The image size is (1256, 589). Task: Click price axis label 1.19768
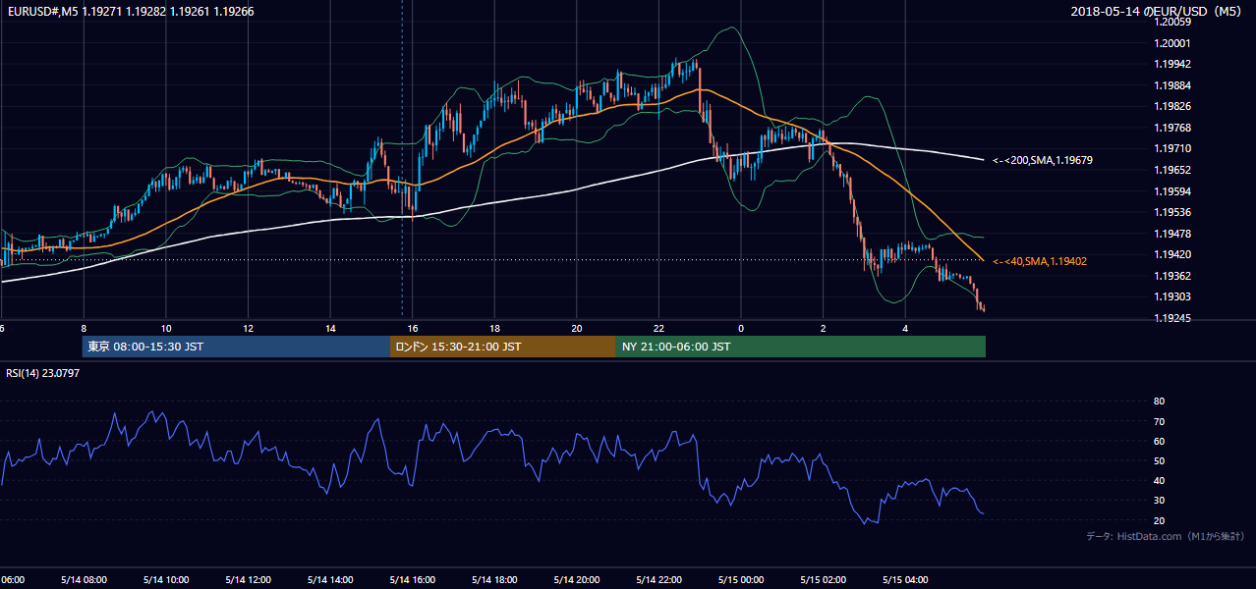(x=1173, y=128)
